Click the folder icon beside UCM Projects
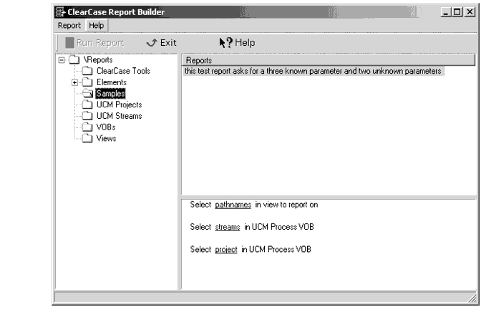Image resolution: width=481 pixels, height=312 pixels. point(87,104)
